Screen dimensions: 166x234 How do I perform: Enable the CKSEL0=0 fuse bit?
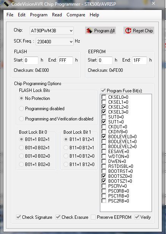[x=104, y=97]
